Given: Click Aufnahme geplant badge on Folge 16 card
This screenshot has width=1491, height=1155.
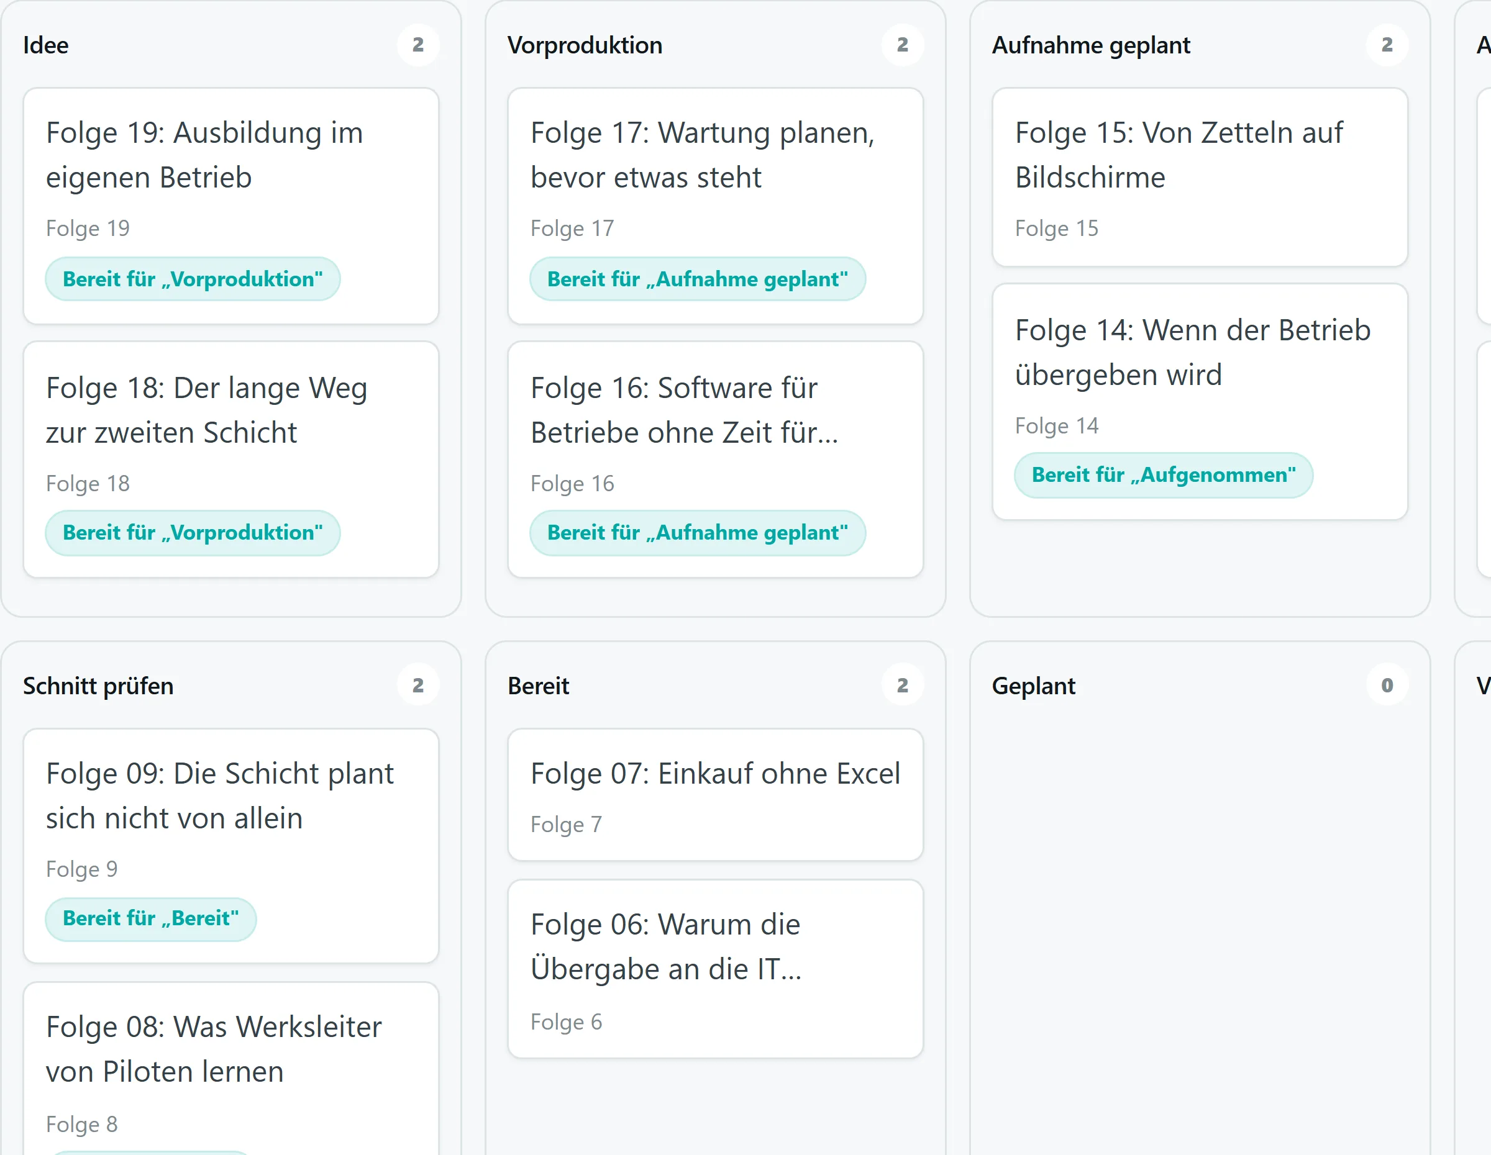Looking at the screenshot, I should (x=698, y=533).
